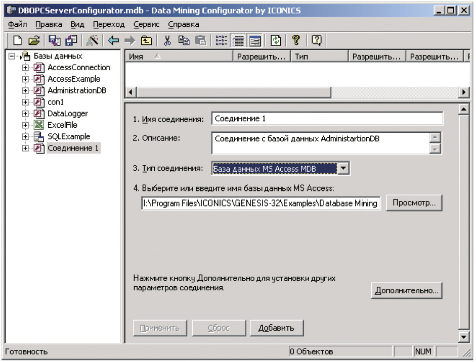Click the Refresh toolbar icon
The height and width of the screenshot is (362, 476).
tap(276, 40)
